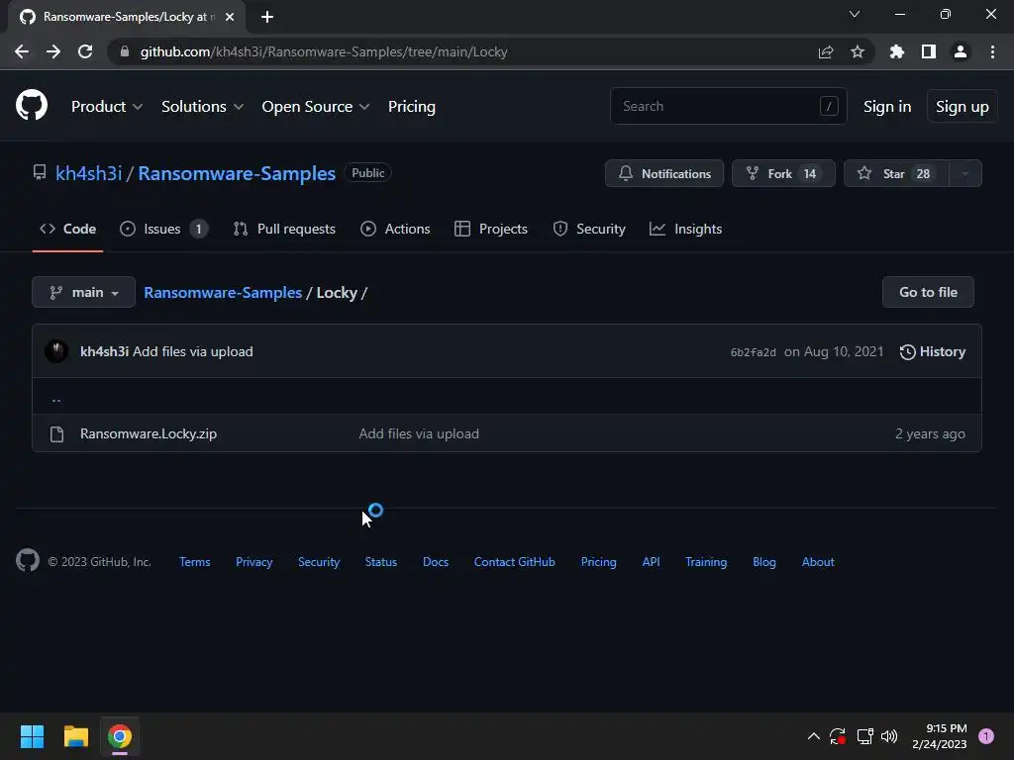Open the main branch dropdown
1014x760 pixels.
(x=83, y=292)
